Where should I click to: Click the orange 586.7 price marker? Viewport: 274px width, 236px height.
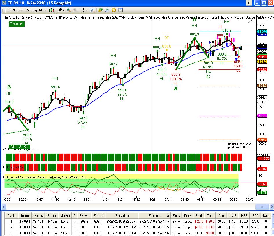click(x=262, y=140)
